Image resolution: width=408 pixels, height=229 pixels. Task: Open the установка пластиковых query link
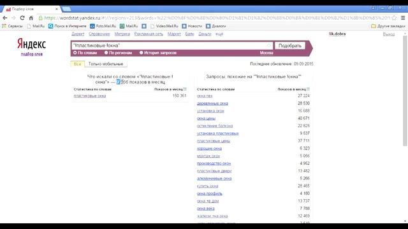(x=217, y=134)
